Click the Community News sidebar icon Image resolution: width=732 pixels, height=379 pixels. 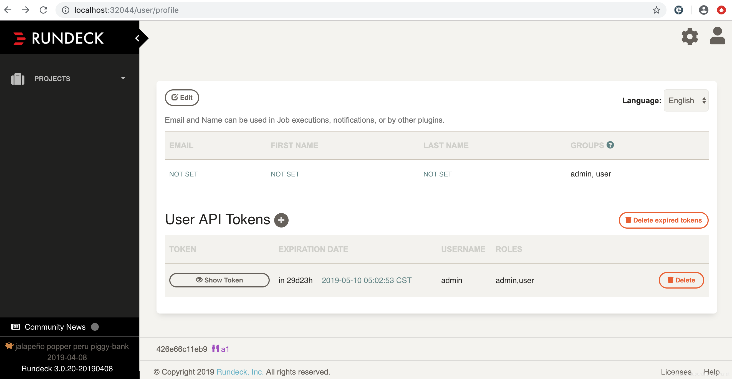click(x=16, y=326)
